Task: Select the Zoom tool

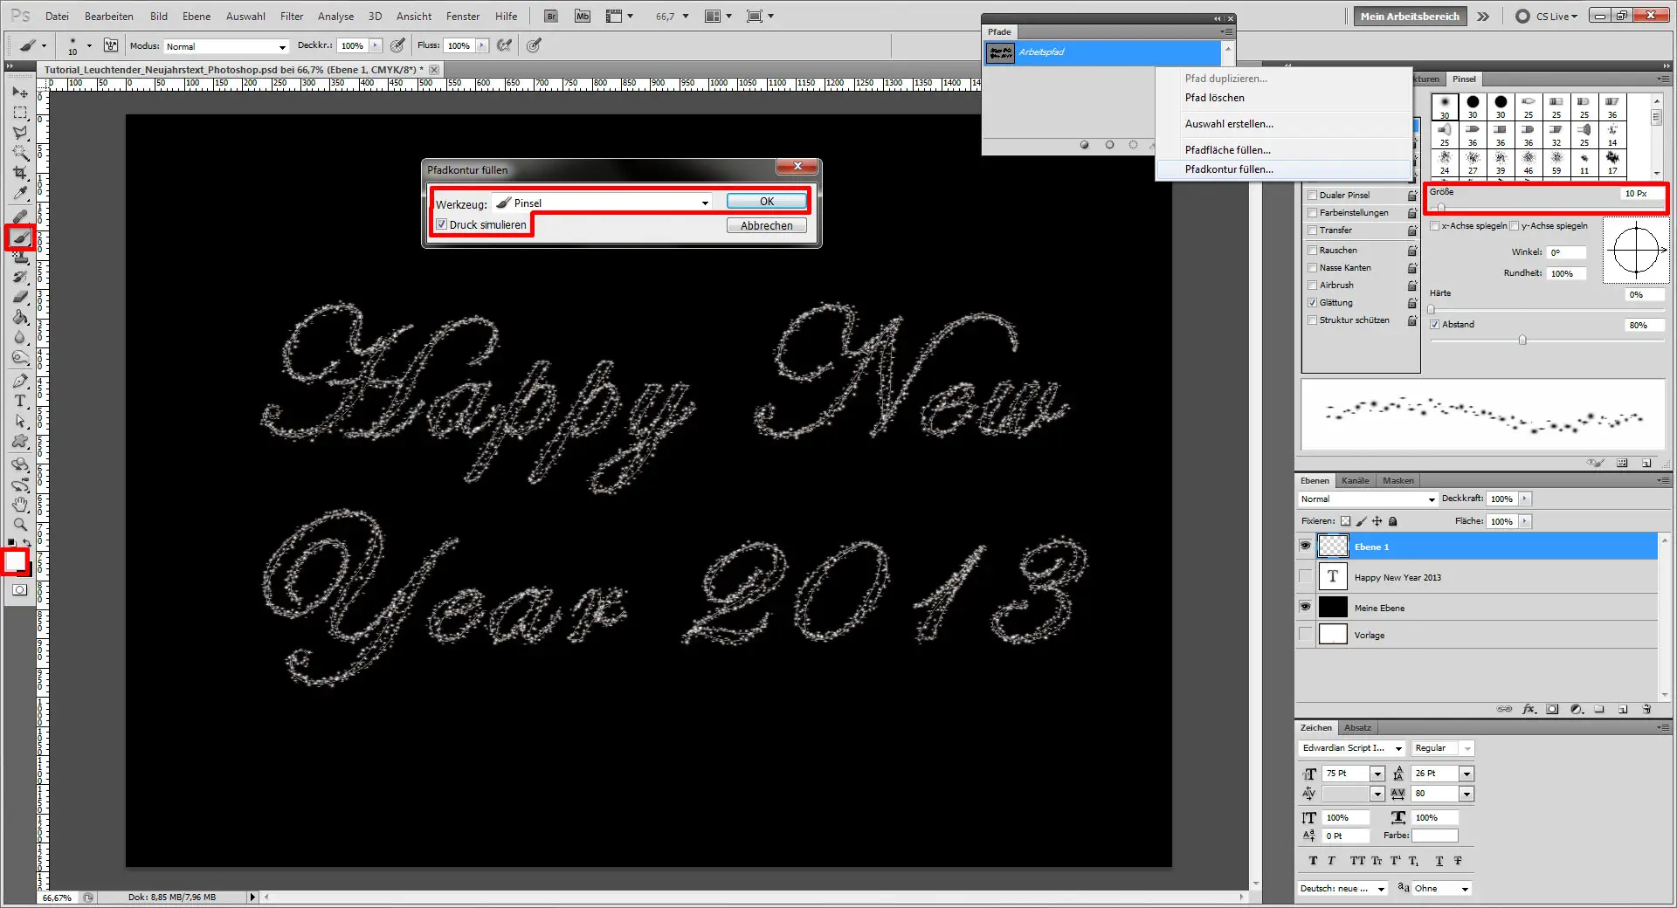Action: point(19,524)
